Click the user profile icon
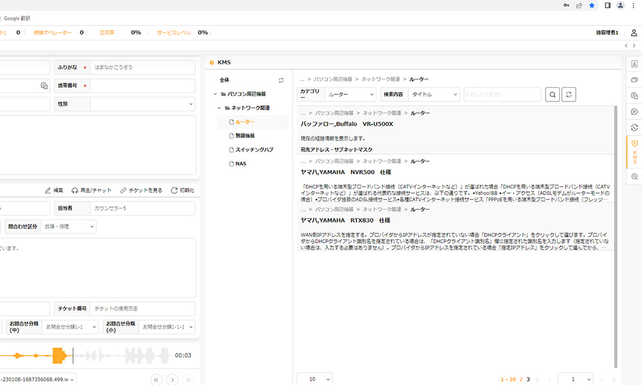 pos(634,33)
